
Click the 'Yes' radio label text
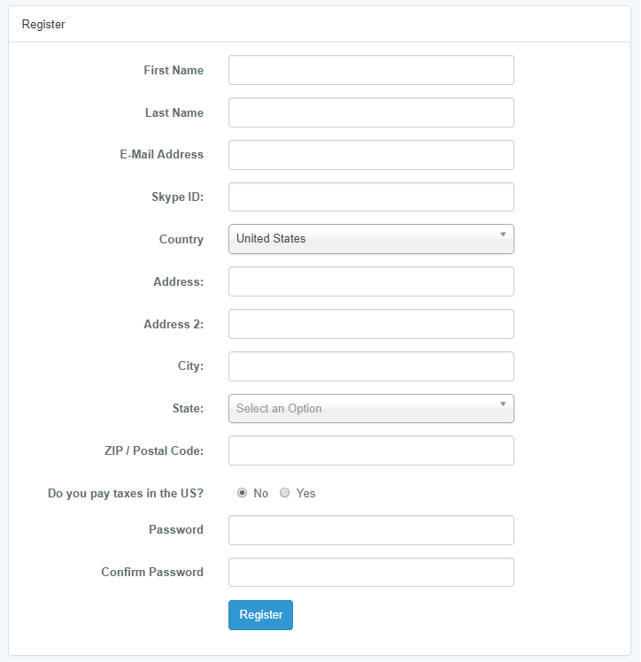click(x=305, y=493)
